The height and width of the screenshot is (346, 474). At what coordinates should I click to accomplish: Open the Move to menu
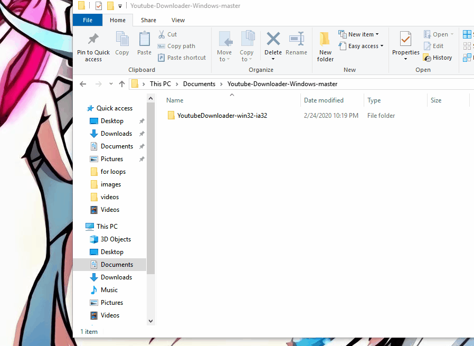click(224, 47)
